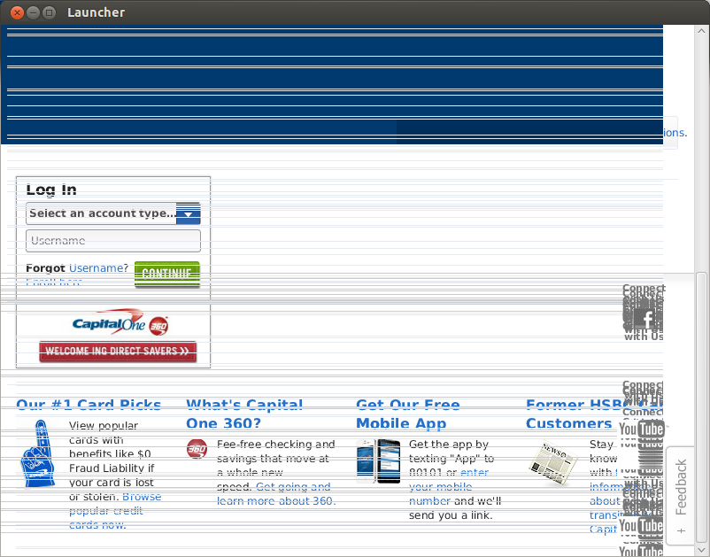Image resolution: width=710 pixels, height=557 pixels.
Task: Click the Facebook icon under Connect with Us
Action: click(x=646, y=319)
